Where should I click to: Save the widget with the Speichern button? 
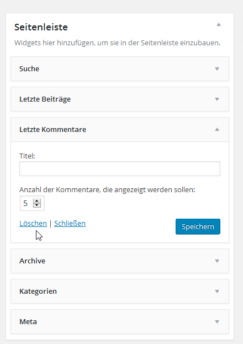pos(198,226)
